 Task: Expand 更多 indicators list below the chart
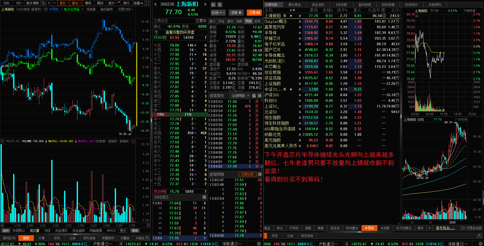123,231
